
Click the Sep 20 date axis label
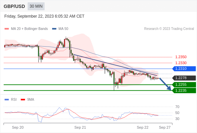click(18, 127)
